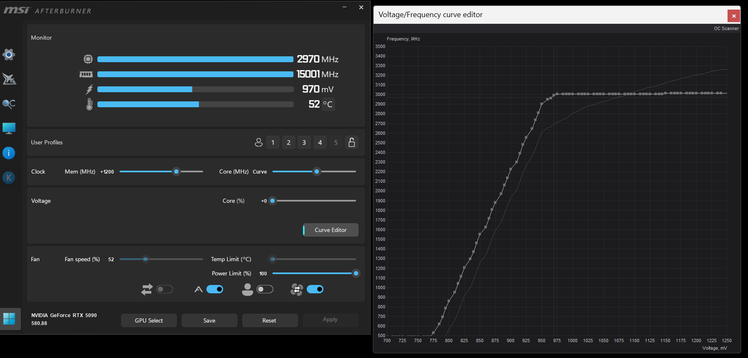Load user profile 4
The width and height of the screenshot is (748, 358).
click(320, 142)
